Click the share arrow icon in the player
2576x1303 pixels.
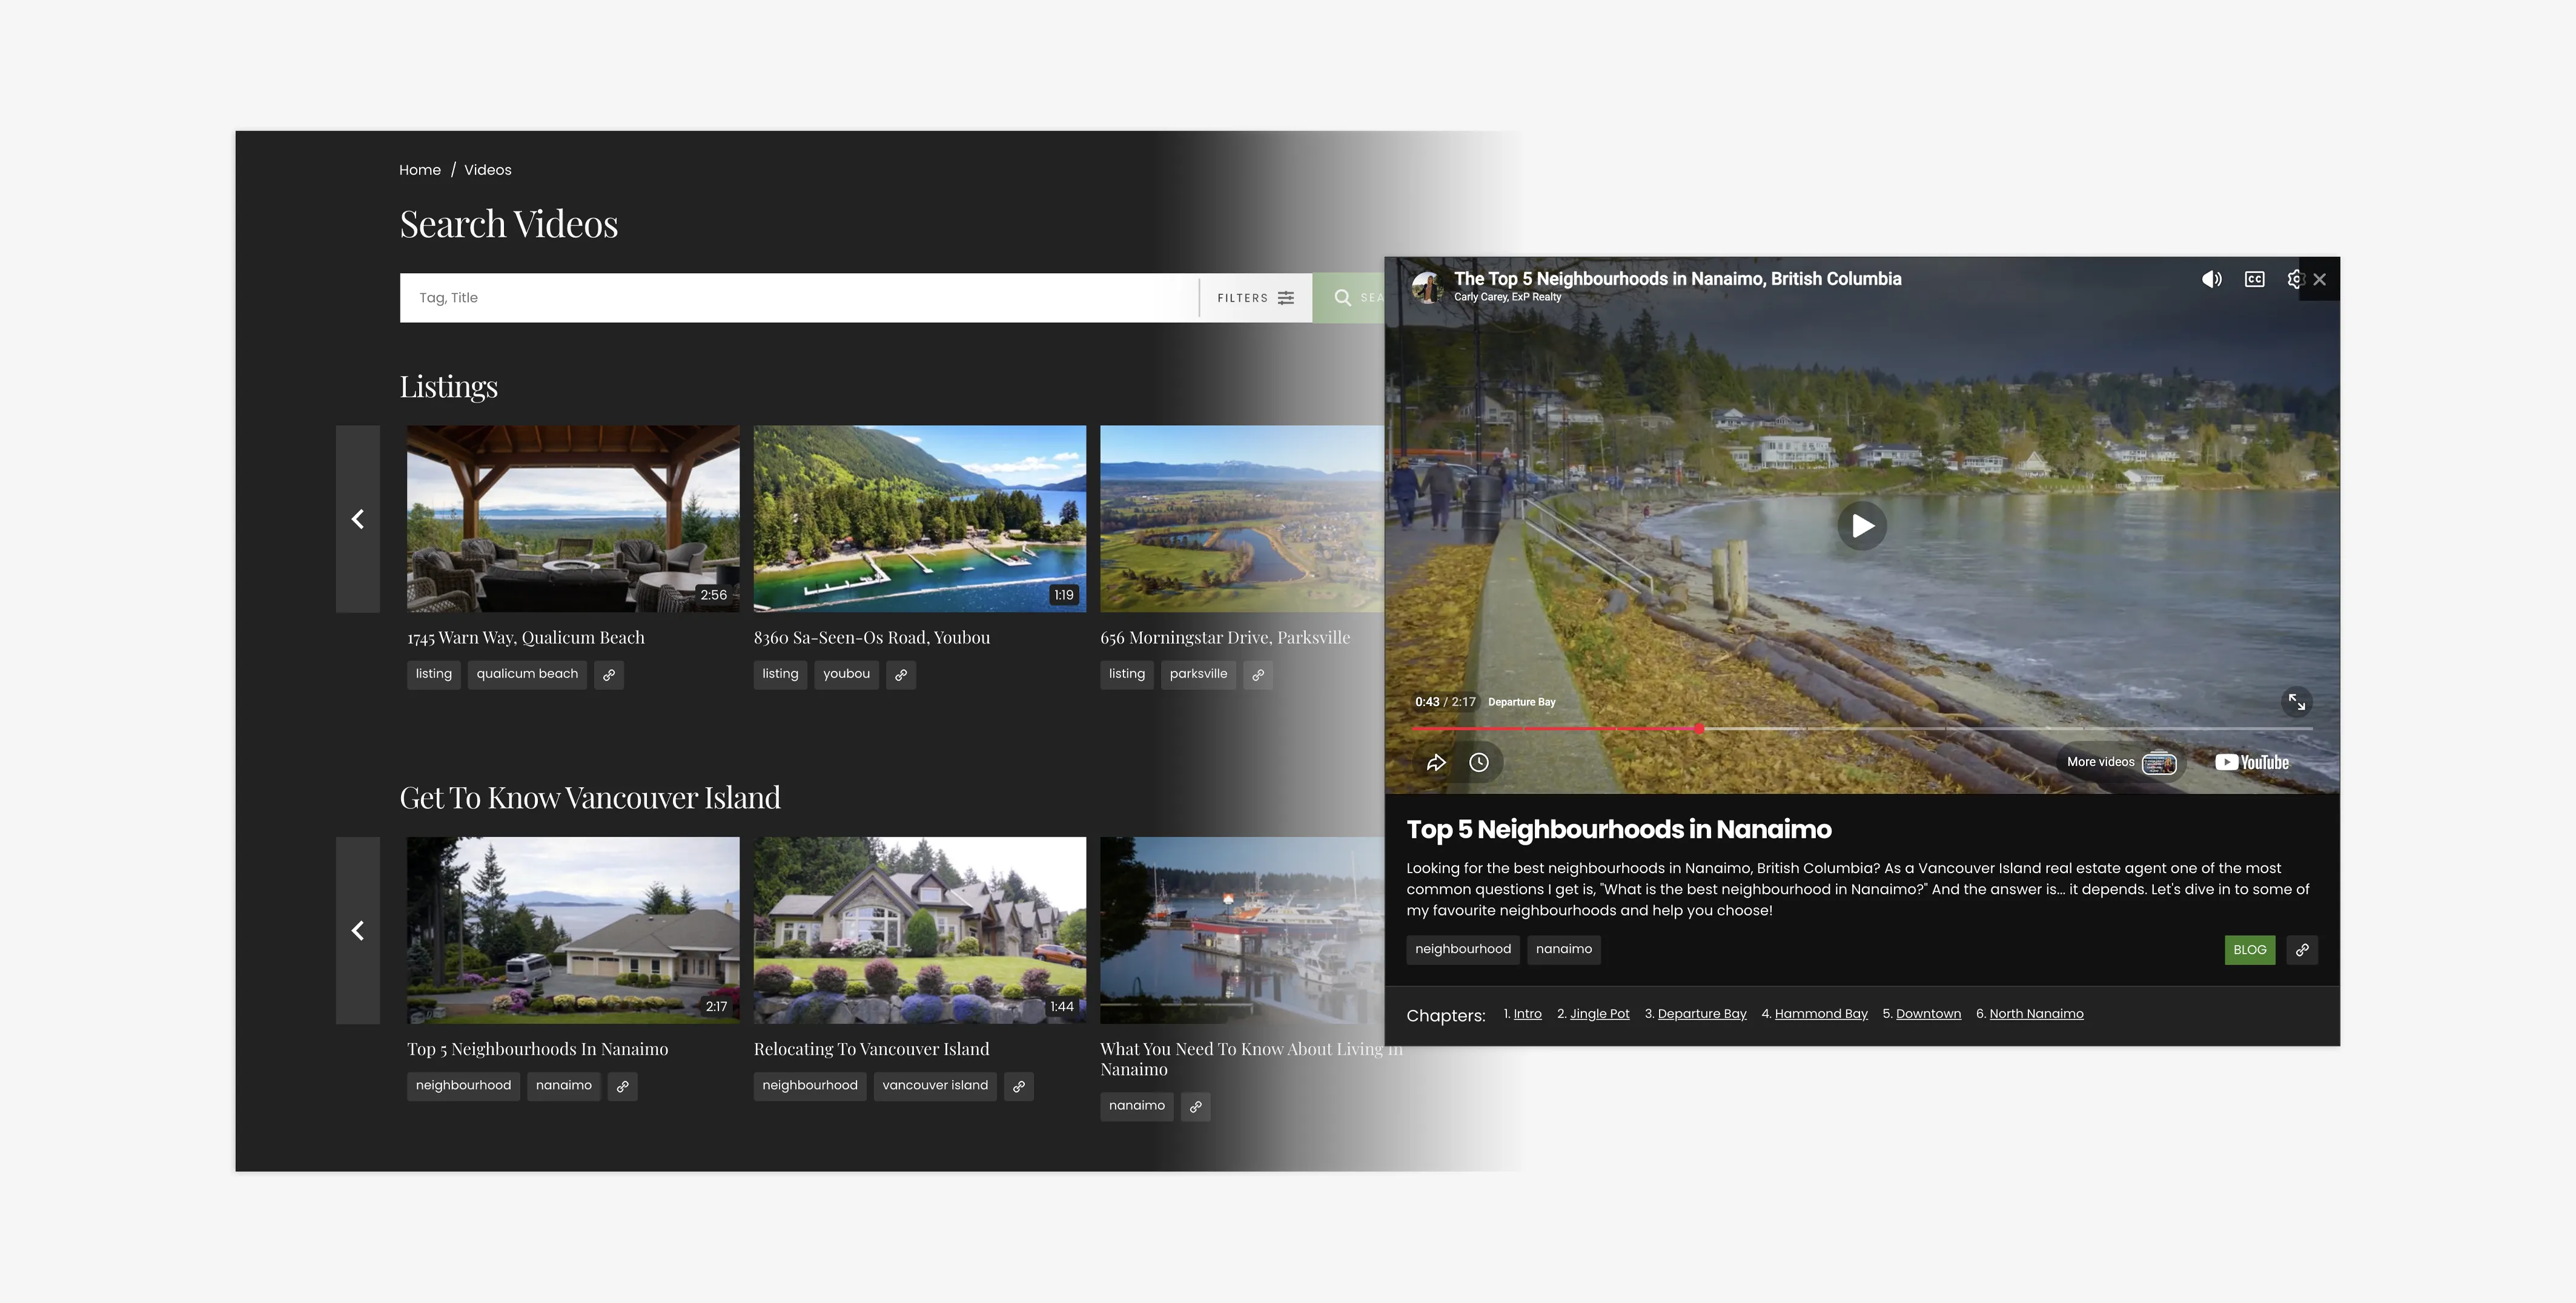[x=1436, y=762]
